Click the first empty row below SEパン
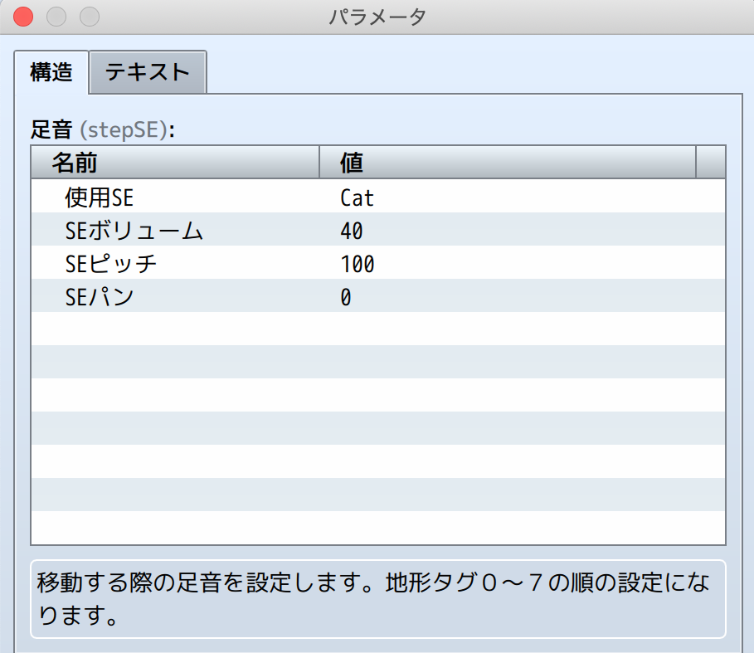The height and width of the screenshot is (653, 754). coord(377,329)
